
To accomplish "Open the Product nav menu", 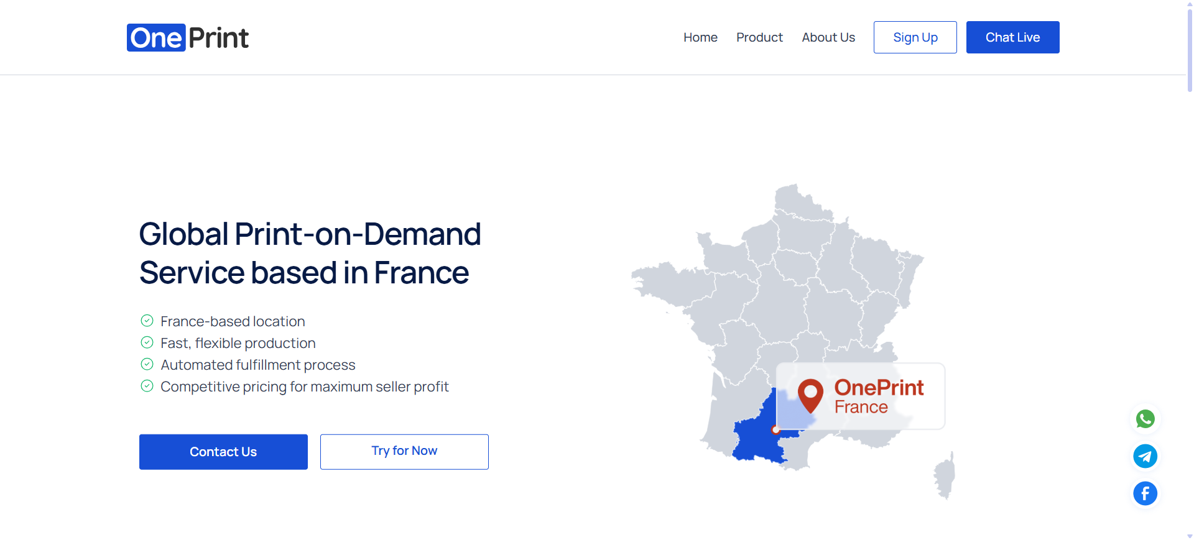I will point(759,37).
